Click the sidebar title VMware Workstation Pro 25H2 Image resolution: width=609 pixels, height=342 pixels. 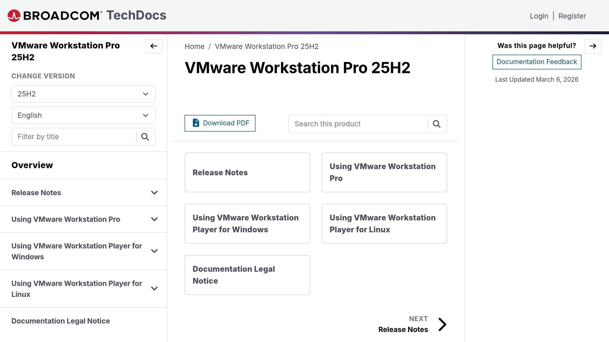pyautogui.click(x=65, y=51)
